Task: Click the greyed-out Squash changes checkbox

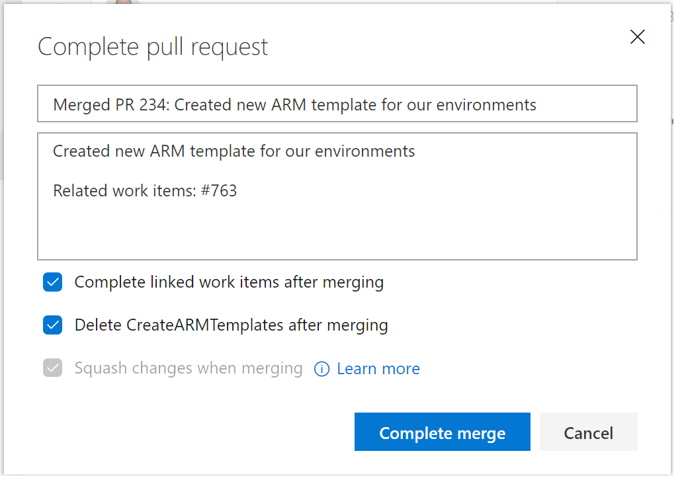Action: 53,368
